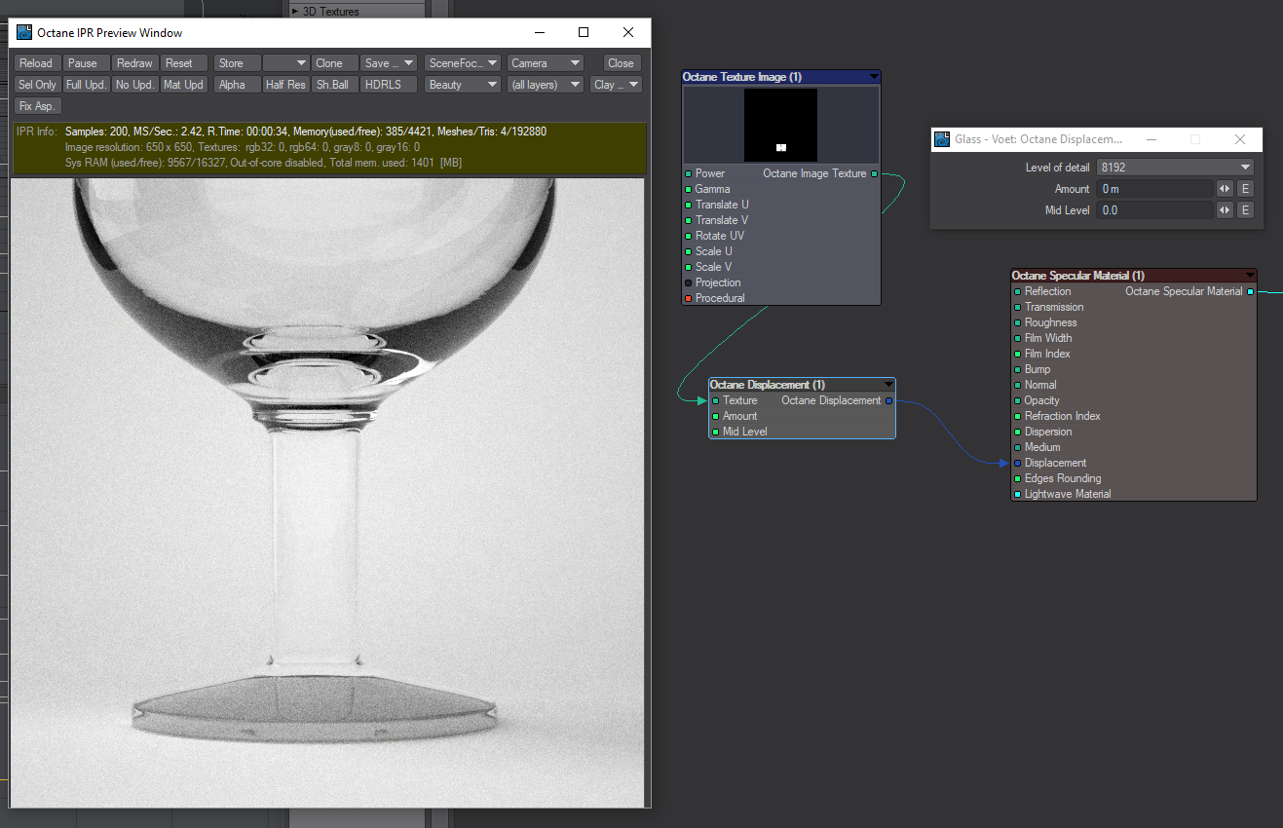The width and height of the screenshot is (1283, 828).
Task: Toggle No Upd. mode
Action: tap(134, 85)
